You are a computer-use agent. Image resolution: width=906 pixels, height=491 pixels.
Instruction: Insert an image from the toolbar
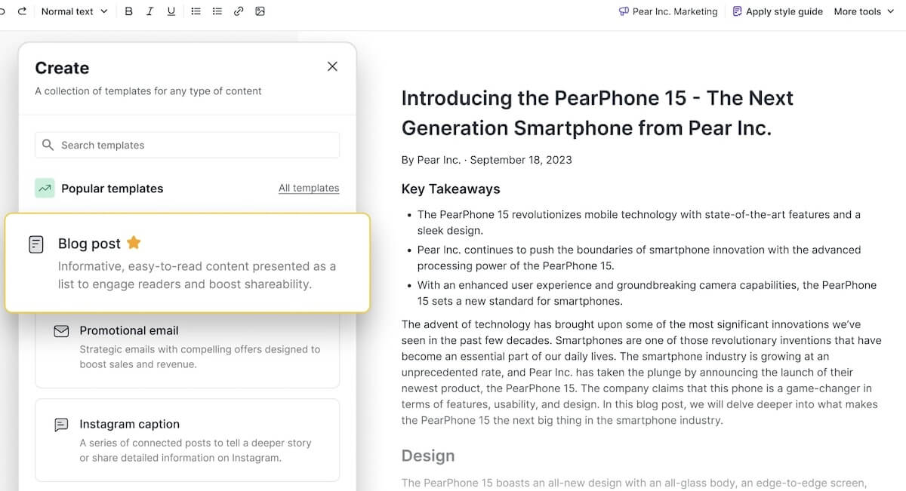click(x=260, y=11)
